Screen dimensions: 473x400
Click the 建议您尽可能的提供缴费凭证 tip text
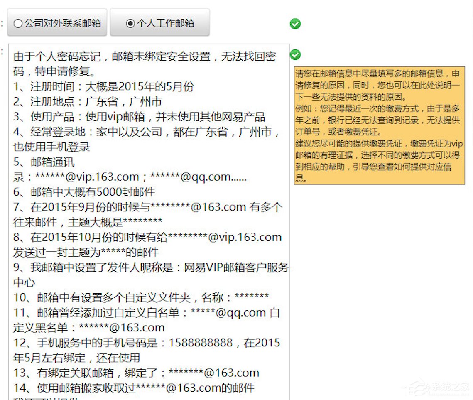tap(378, 145)
